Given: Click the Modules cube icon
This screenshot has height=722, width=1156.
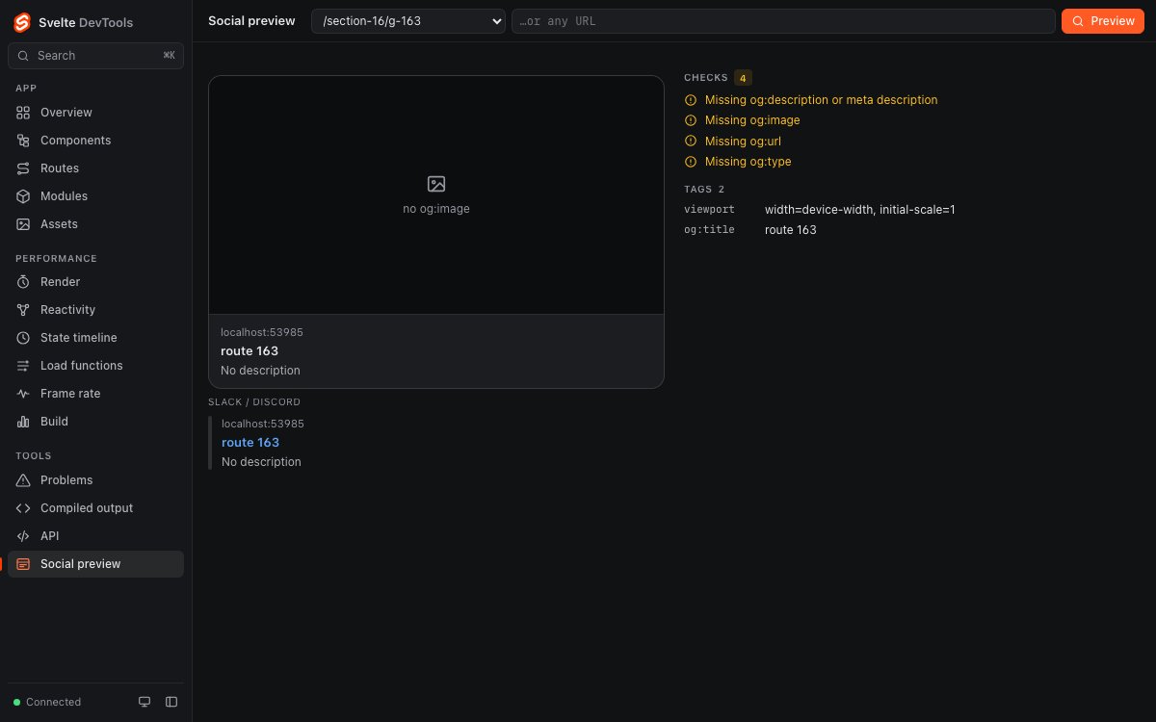Looking at the screenshot, I should [x=23, y=196].
